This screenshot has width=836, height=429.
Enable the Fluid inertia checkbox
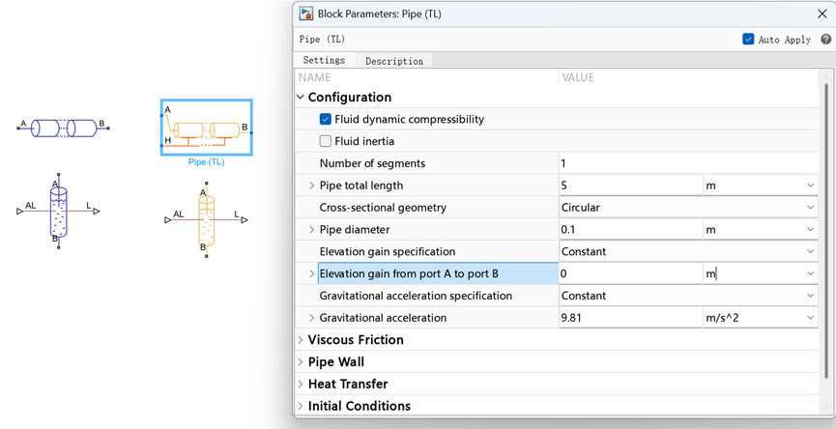(x=326, y=141)
